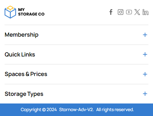The image size is (153, 116).
Task: Open the X (Twitter) social icon
Action: tap(137, 12)
